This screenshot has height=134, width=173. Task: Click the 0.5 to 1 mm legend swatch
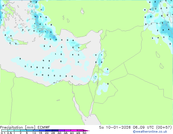coord(11,130)
